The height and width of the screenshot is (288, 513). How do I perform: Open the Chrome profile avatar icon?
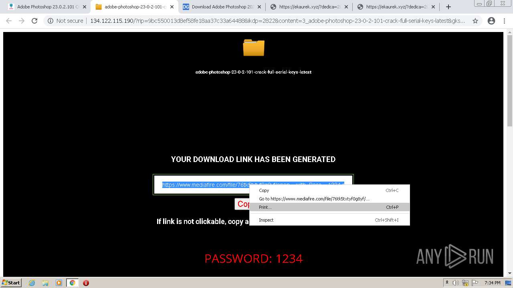click(x=491, y=21)
